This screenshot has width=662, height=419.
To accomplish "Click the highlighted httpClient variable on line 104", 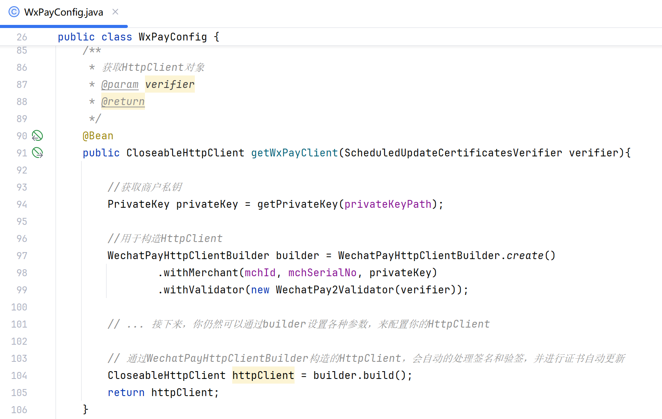I will click(263, 375).
